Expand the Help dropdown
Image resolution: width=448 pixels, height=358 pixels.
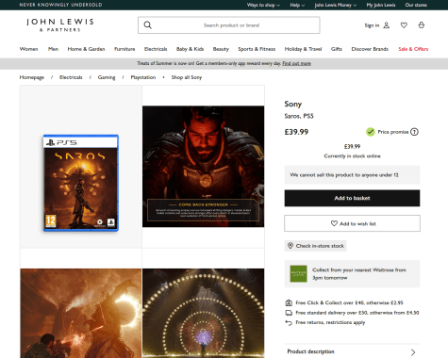297,5
